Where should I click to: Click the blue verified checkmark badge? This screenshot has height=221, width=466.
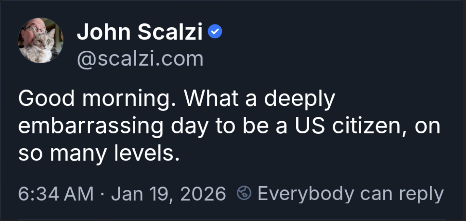point(215,32)
